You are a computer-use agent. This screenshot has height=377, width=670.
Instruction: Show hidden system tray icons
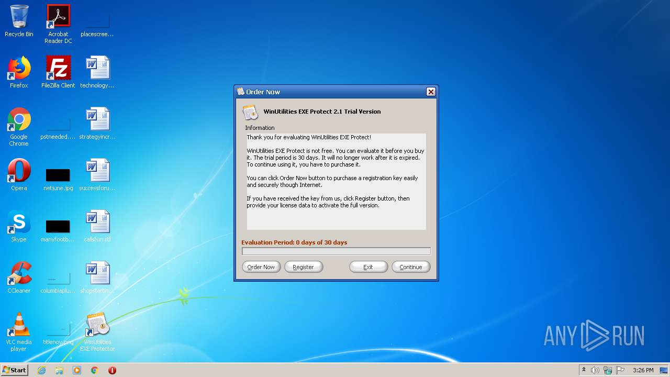coord(584,370)
